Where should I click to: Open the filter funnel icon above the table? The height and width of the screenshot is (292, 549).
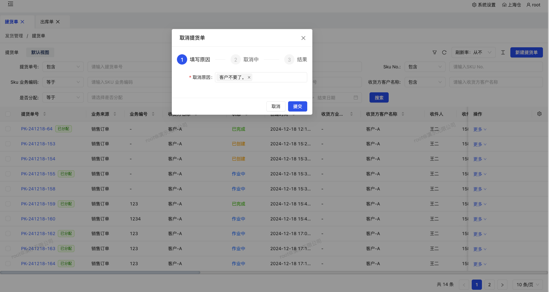[x=434, y=52]
